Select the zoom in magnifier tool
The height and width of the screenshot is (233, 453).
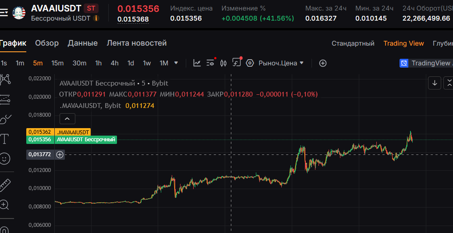click(4, 204)
